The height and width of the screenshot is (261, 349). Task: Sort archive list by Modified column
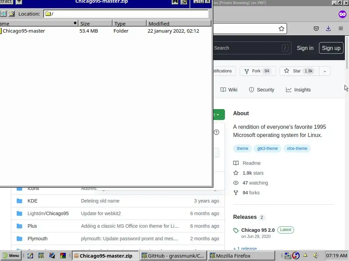pyautogui.click(x=179, y=23)
